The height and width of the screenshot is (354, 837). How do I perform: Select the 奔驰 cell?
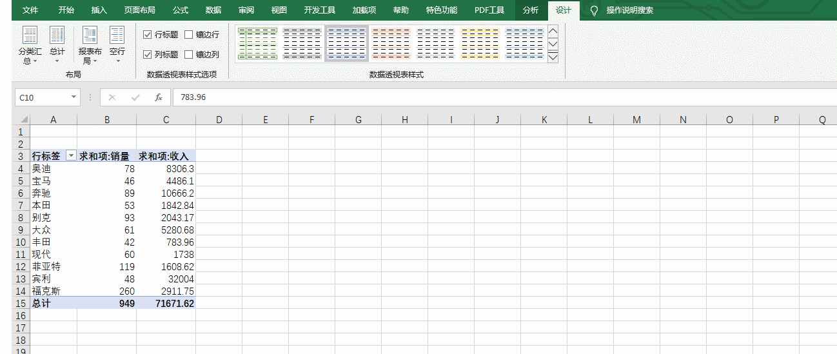click(54, 193)
